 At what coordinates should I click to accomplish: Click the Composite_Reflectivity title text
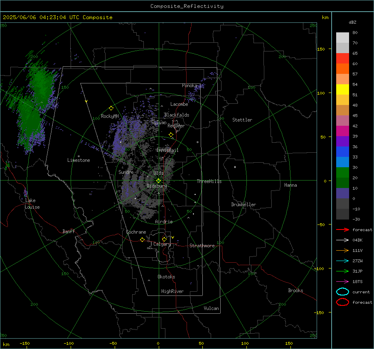(187, 6)
